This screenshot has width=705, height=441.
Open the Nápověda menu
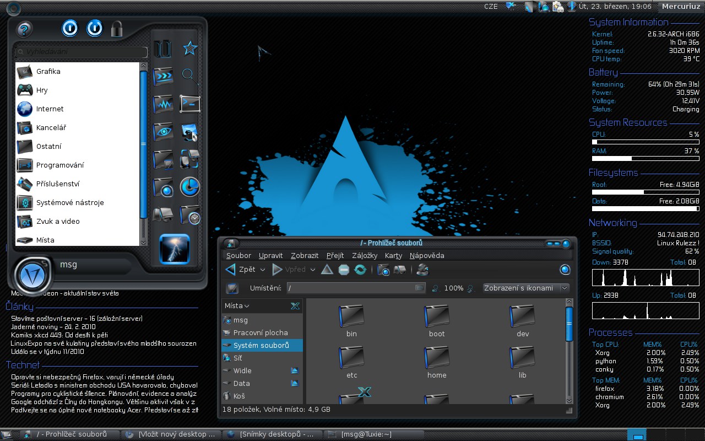point(427,255)
